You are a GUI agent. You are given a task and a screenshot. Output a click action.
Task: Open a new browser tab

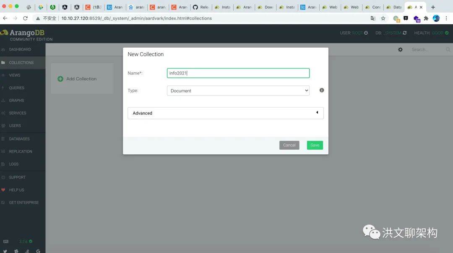pos(433,7)
